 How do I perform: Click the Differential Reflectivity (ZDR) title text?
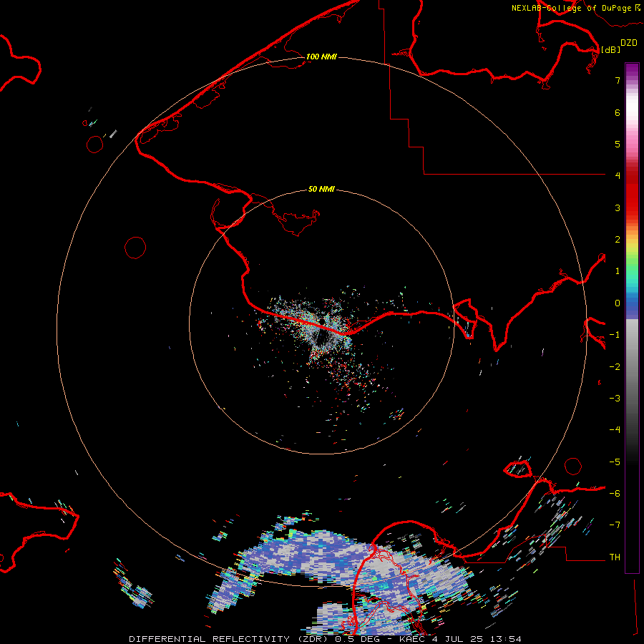[228, 639]
